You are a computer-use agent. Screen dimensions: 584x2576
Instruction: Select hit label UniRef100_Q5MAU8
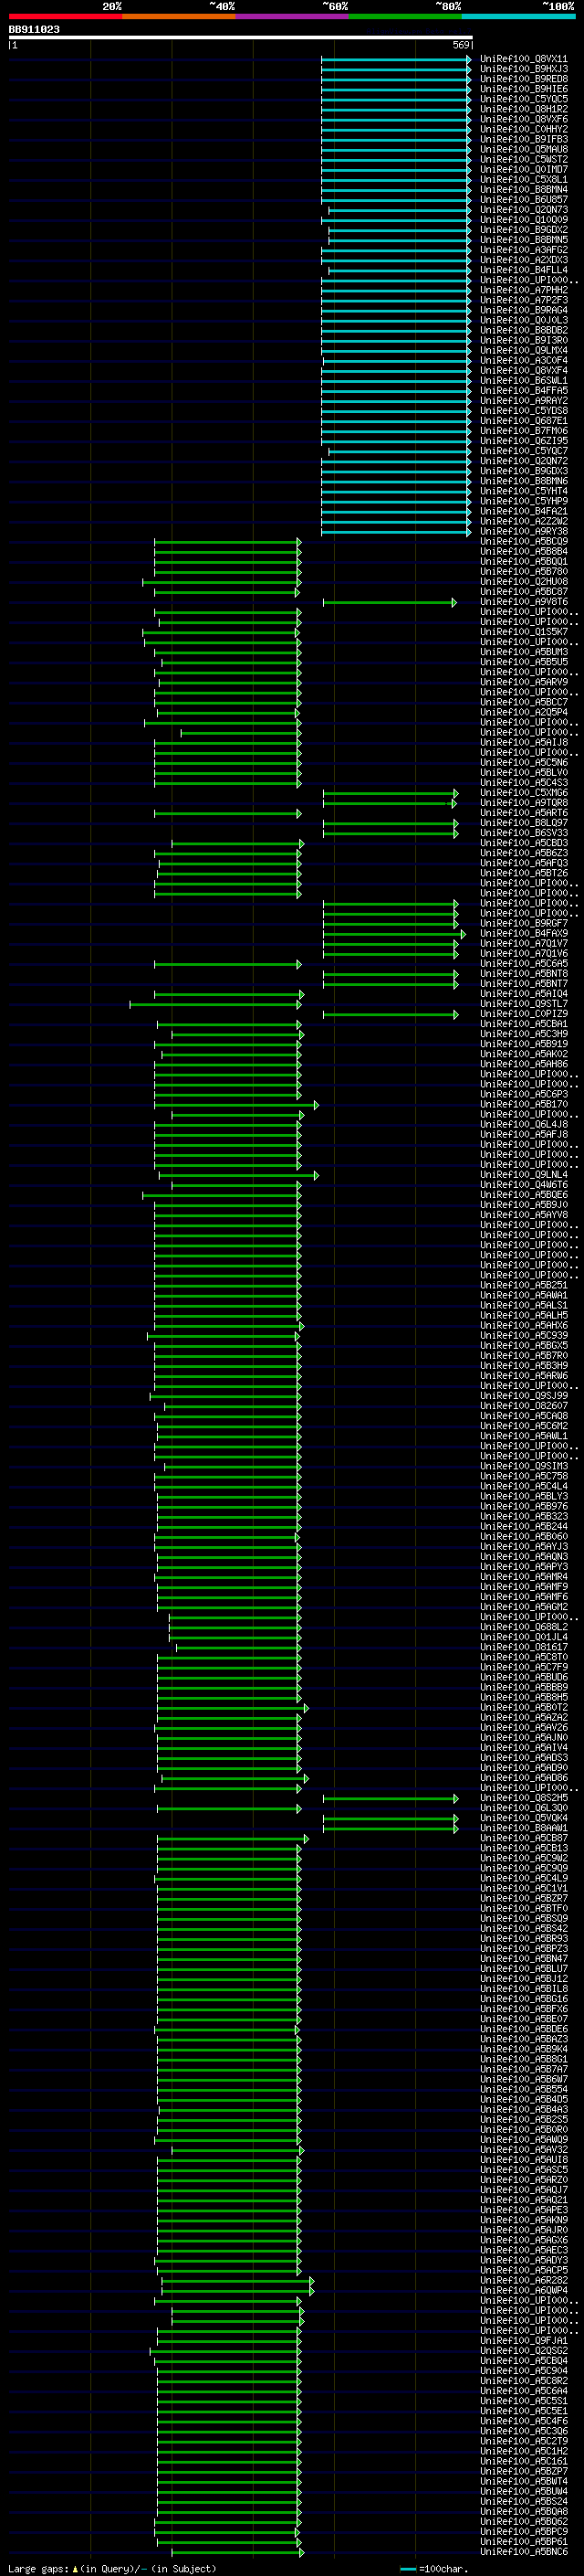pyautogui.click(x=524, y=149)
